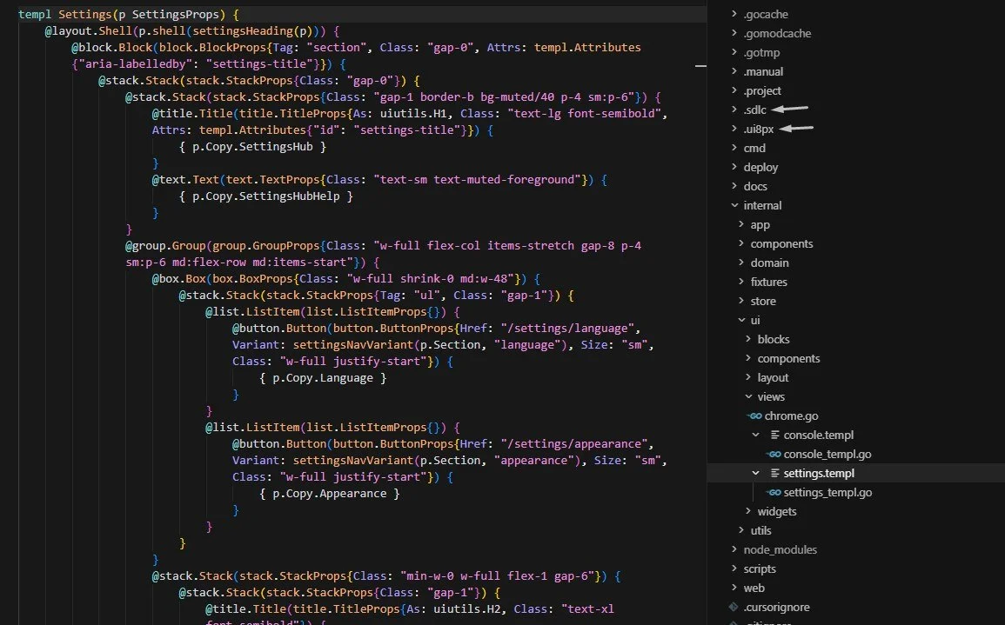
Task: Collapse the internal folder chevron
Action: click(x=734, y=205)
